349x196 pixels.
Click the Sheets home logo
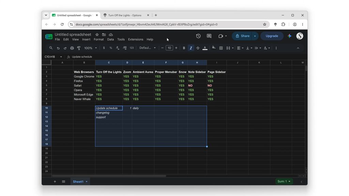coord(49,37)
